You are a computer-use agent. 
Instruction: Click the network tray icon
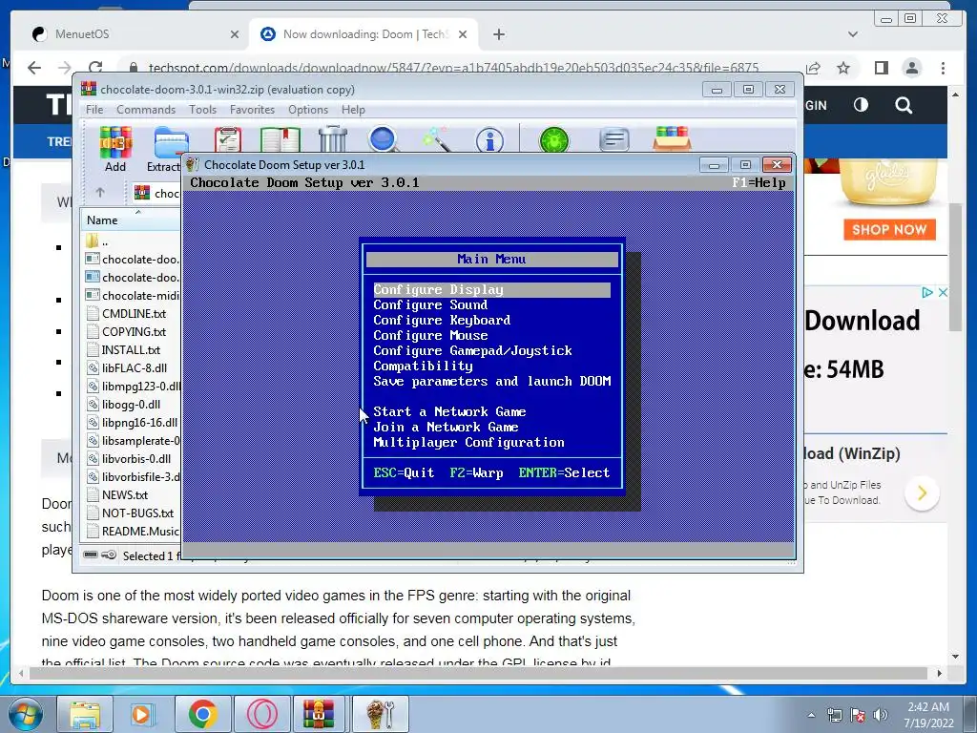point(834,715)
